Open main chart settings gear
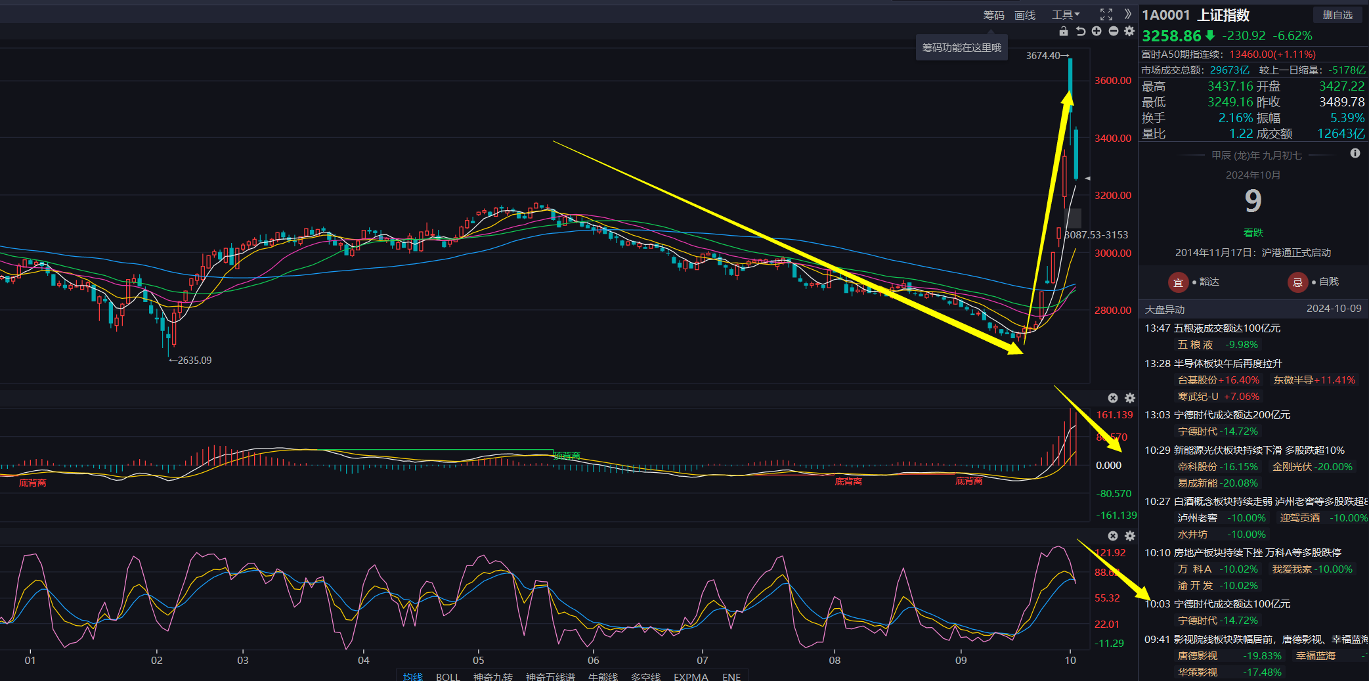The height and width of the screenshot is (681, 1369). point(1129,31)
